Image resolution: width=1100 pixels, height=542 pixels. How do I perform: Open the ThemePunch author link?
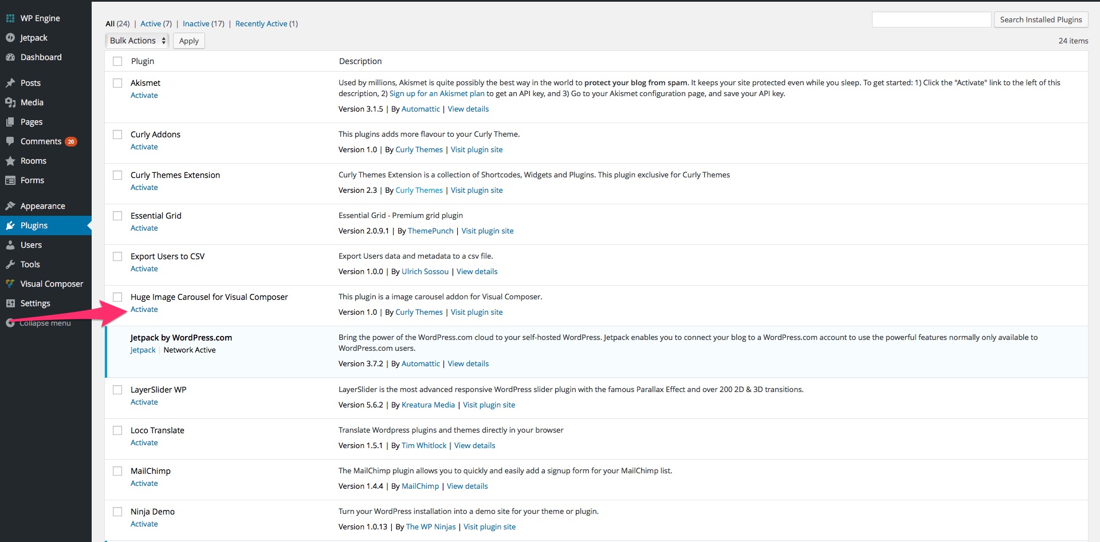coord(431,231)
